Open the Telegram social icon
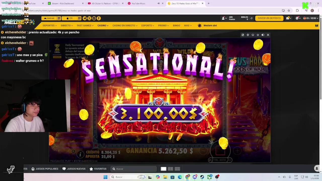The height and width of the screenshot is (181, 322). (85, 18)
